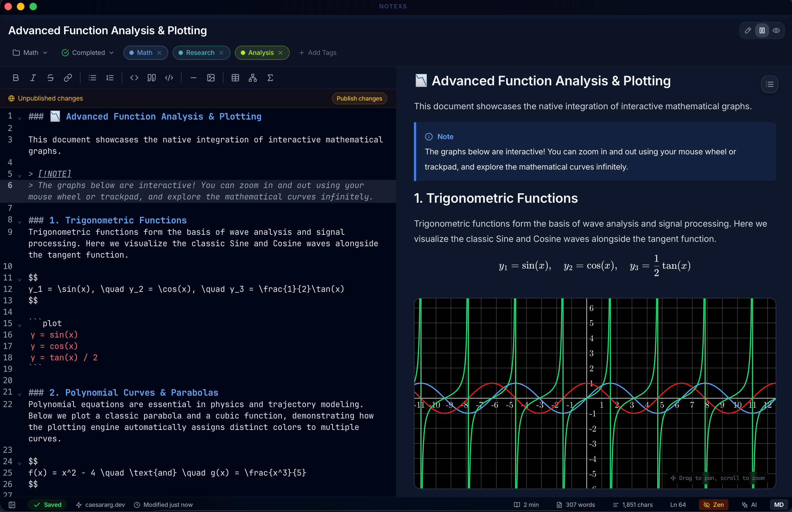Remove the Research tag
This screenshot has height=512, width=792.
click(221, 53)
